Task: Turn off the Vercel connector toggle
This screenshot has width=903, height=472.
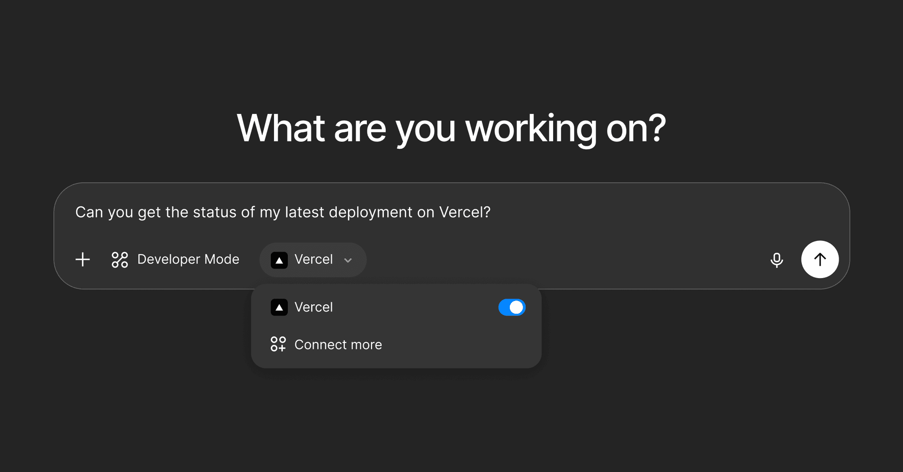Action: point(512,308)
